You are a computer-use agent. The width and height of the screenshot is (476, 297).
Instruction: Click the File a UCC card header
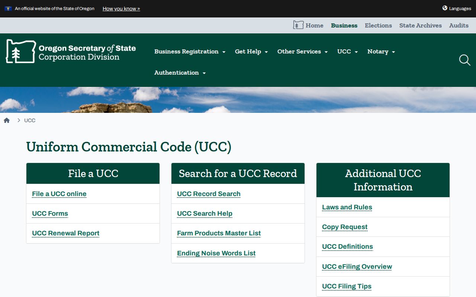click(93, 173)
